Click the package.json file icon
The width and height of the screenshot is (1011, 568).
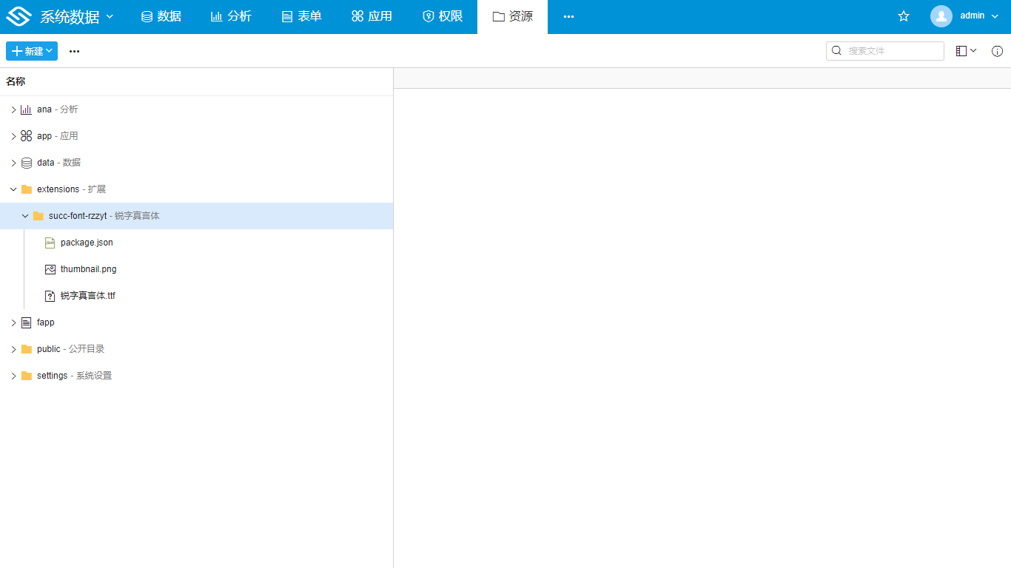[x=50, y=243]
